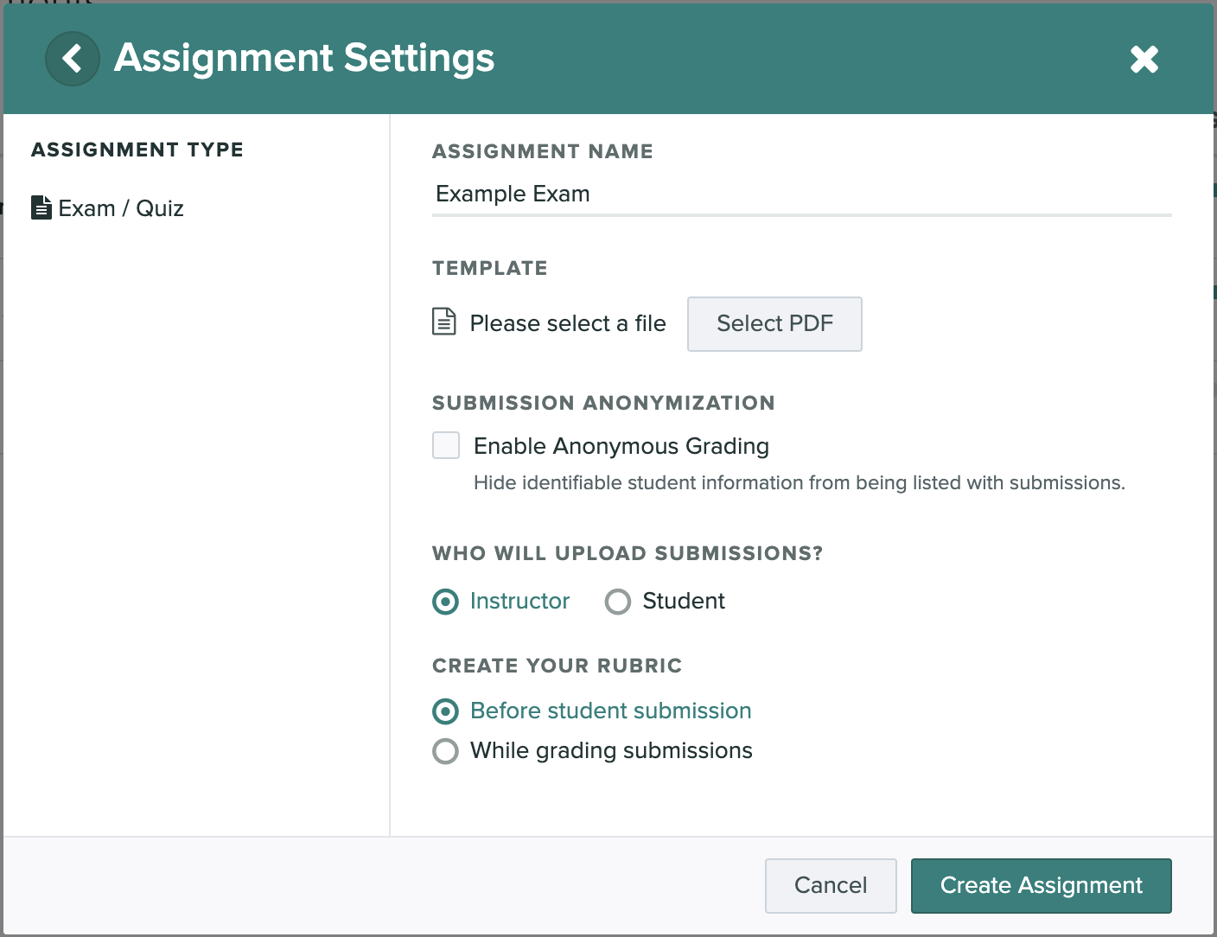Viewport: 1217px width, 937px height.
Task: Click Create Assignment button
Action: (1041, 885)
